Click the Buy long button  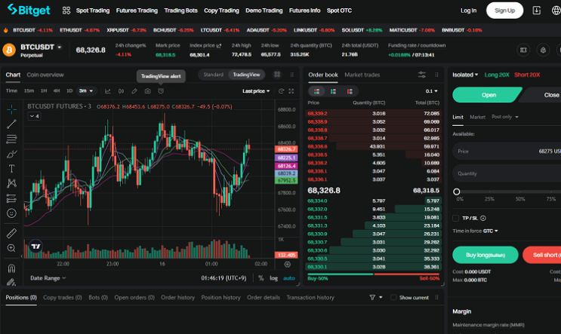[485, 255]
